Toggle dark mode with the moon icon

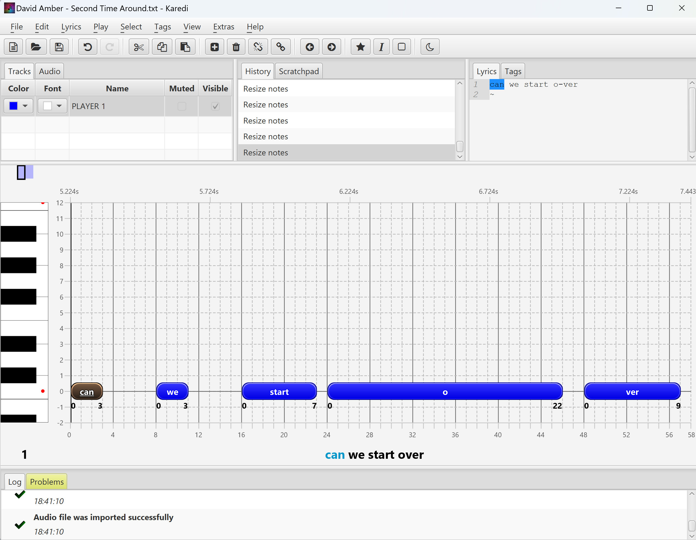[430, 47]
